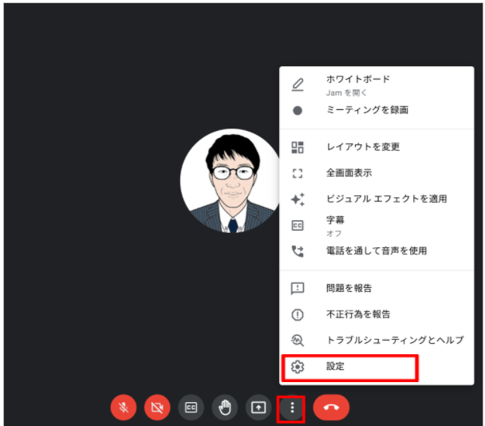Toggle 字幕 オフ menu entry
Image resolution: width=485 pixels, height=426 pixels.
point(377,226)
